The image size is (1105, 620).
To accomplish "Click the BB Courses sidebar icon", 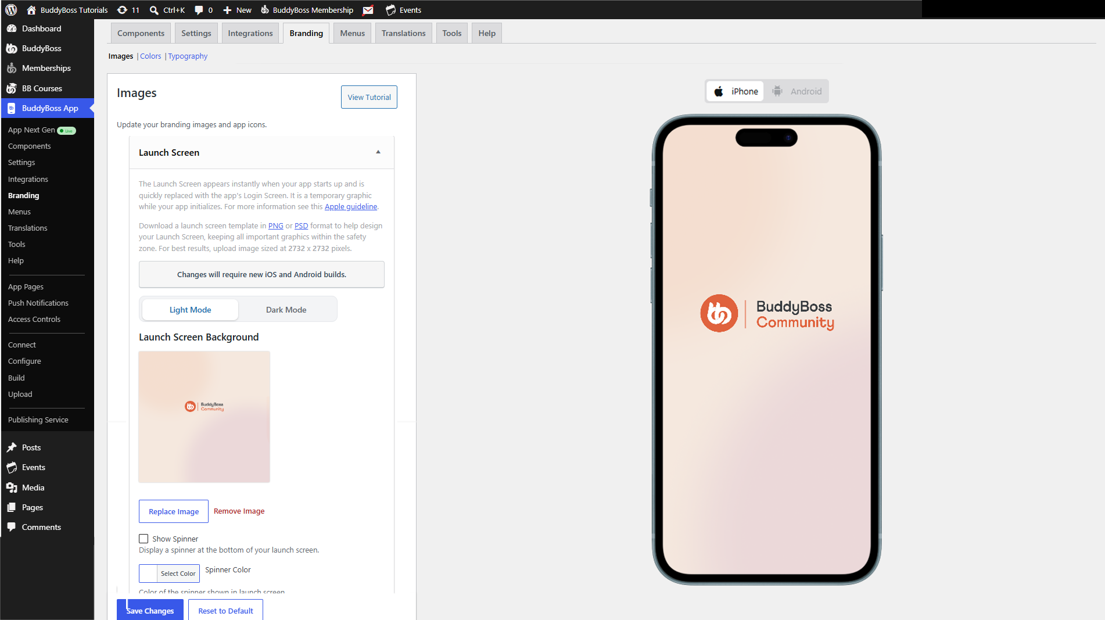I will (12, 88).
